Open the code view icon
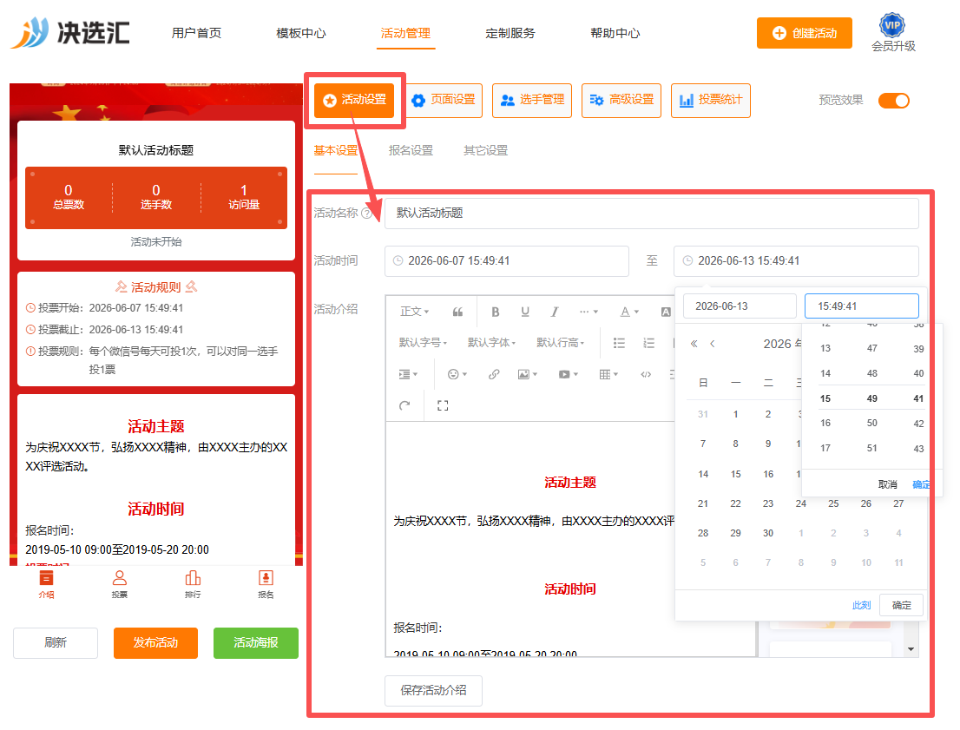 tap(646, 374)
